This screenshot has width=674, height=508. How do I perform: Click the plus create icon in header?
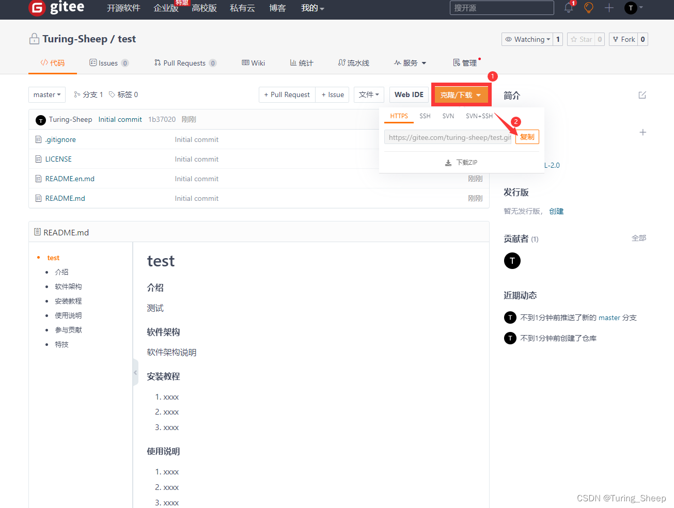pyautogui.click(x=609, y=8)
